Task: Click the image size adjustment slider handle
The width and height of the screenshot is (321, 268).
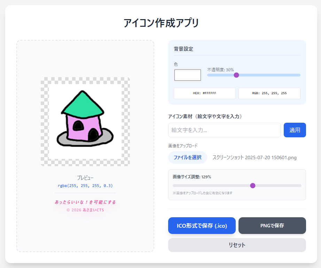Action: 253,186
